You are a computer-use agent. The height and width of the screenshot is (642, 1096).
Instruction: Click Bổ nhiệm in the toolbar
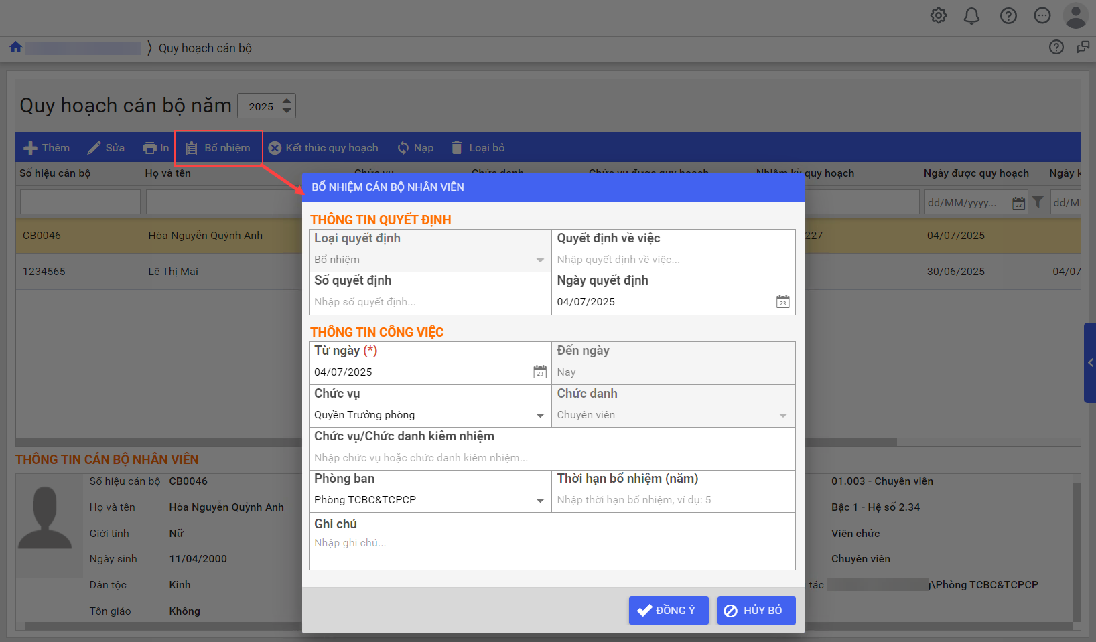[218, 148]
